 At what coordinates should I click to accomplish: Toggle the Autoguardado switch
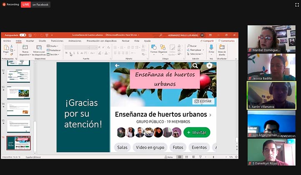(x=23, y=35)
